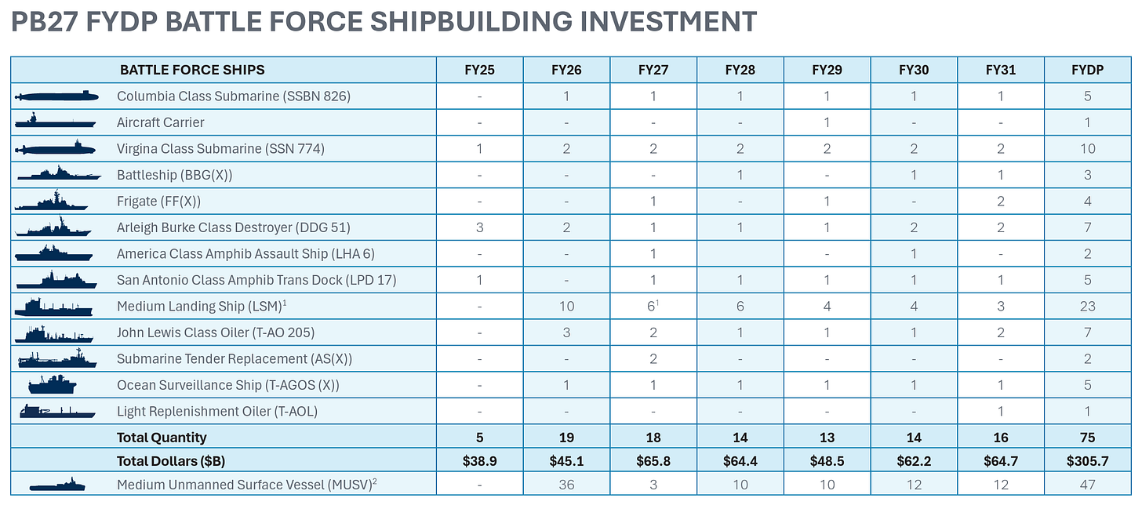The image size is (1142, 505).
Task: Click the Virginia Class Submarine silhouette icon
Action: pos(56,148)
